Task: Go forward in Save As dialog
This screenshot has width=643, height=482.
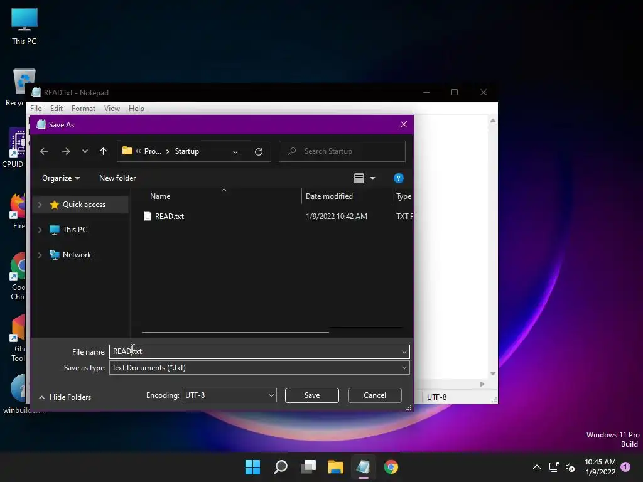Action: [65, 151]
